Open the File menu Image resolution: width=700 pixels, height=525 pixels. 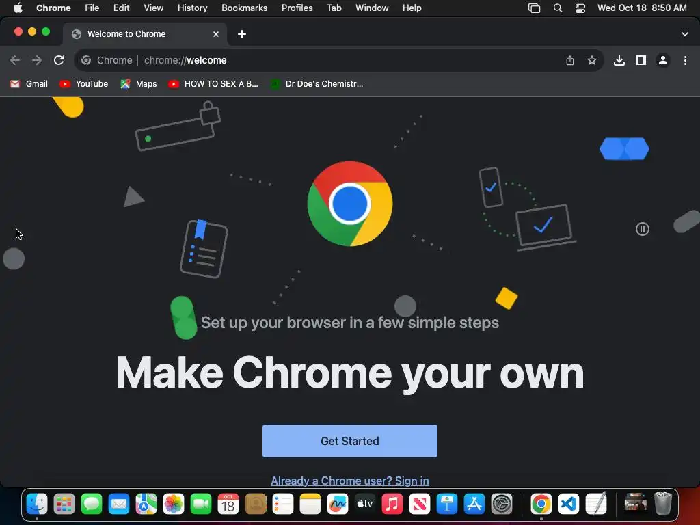point(92,8)
